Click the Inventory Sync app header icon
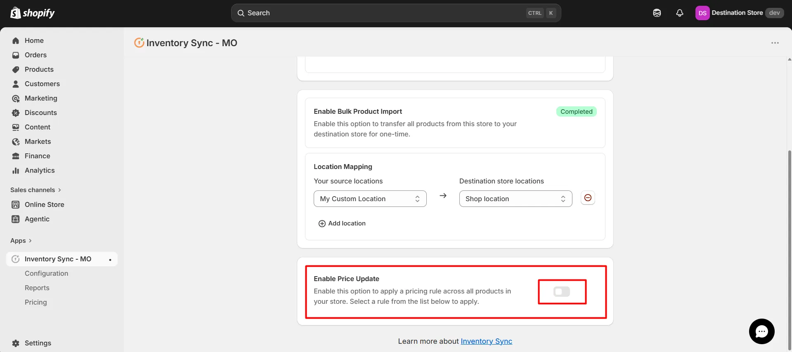Screen dimensions: 792x352 (x=139, y=42)
